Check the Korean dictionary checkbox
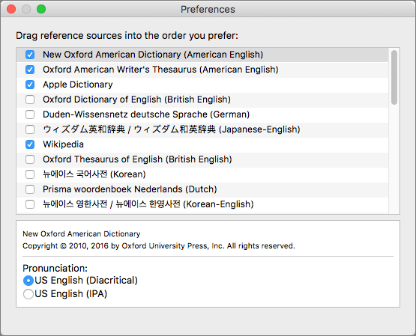 (x=30, y=174)
